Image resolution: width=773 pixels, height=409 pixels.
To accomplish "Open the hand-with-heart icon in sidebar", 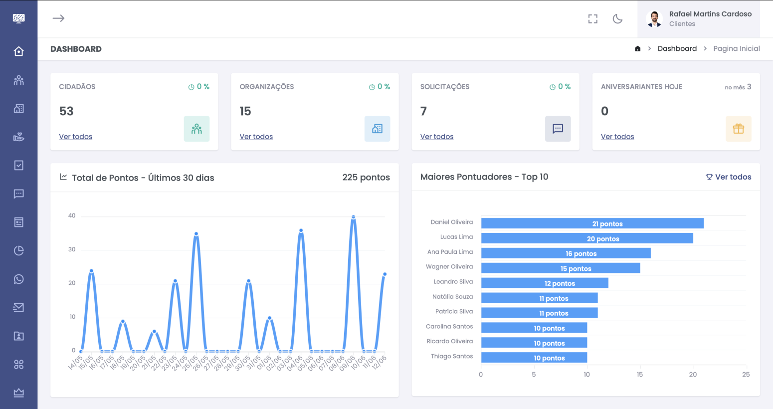I will (x=18, y=137).
